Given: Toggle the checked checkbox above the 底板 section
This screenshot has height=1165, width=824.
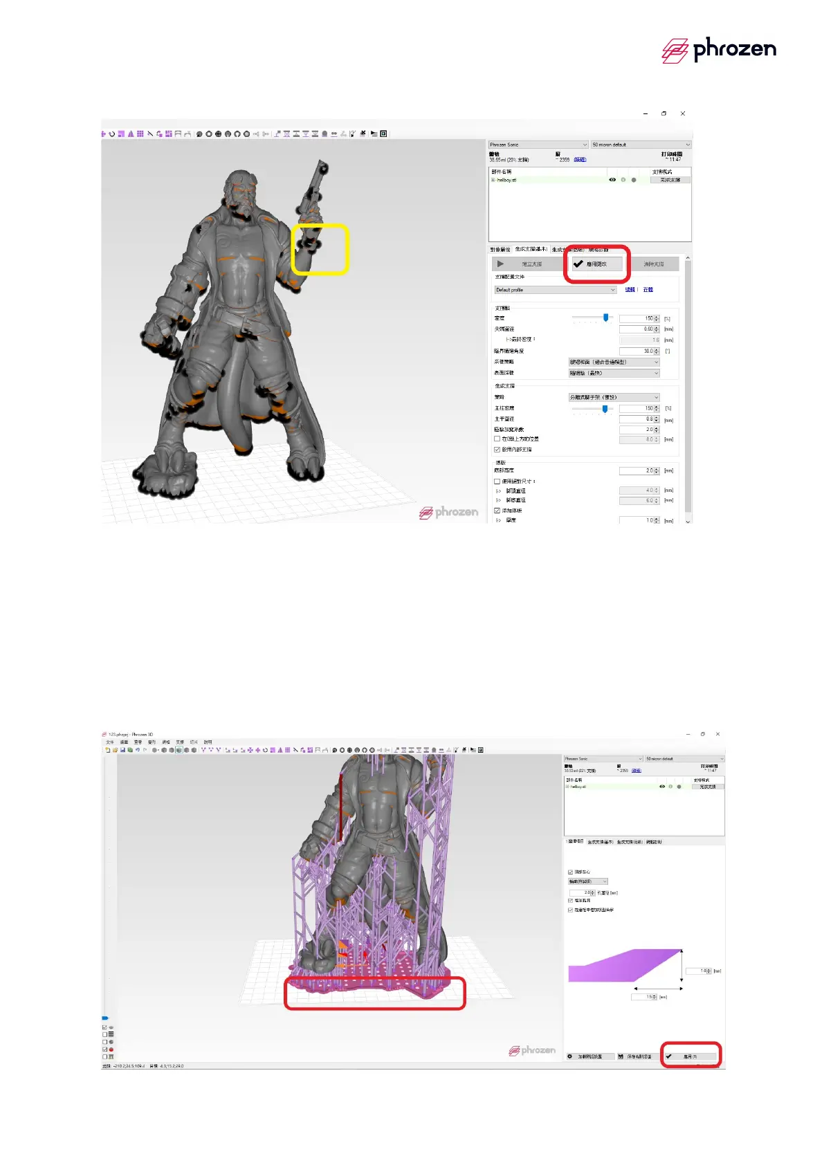Looking at the screenshot, I should coord(497,450).
